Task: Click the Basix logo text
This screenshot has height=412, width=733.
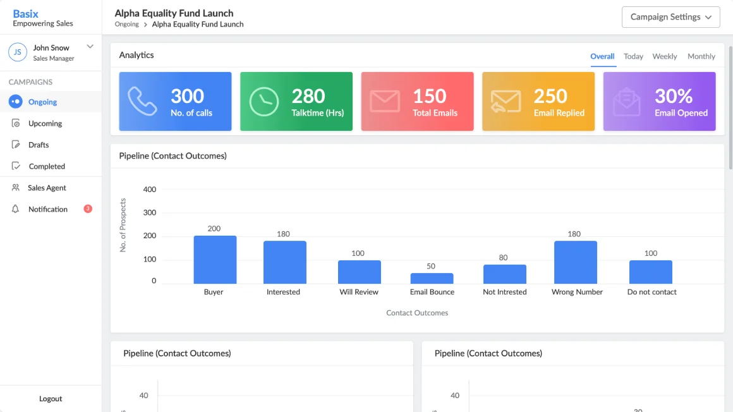Action: coord(26,13)
